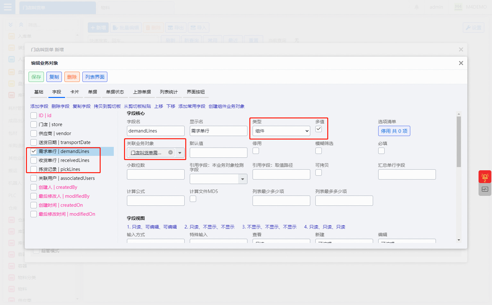This screenshot has width=492, height=305.
Task: Tick the 收货单行 | receivedLines checkbox
Action: (34, 160)
